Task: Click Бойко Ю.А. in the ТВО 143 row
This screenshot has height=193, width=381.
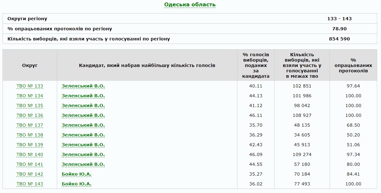Action: [x=76, y=184]
